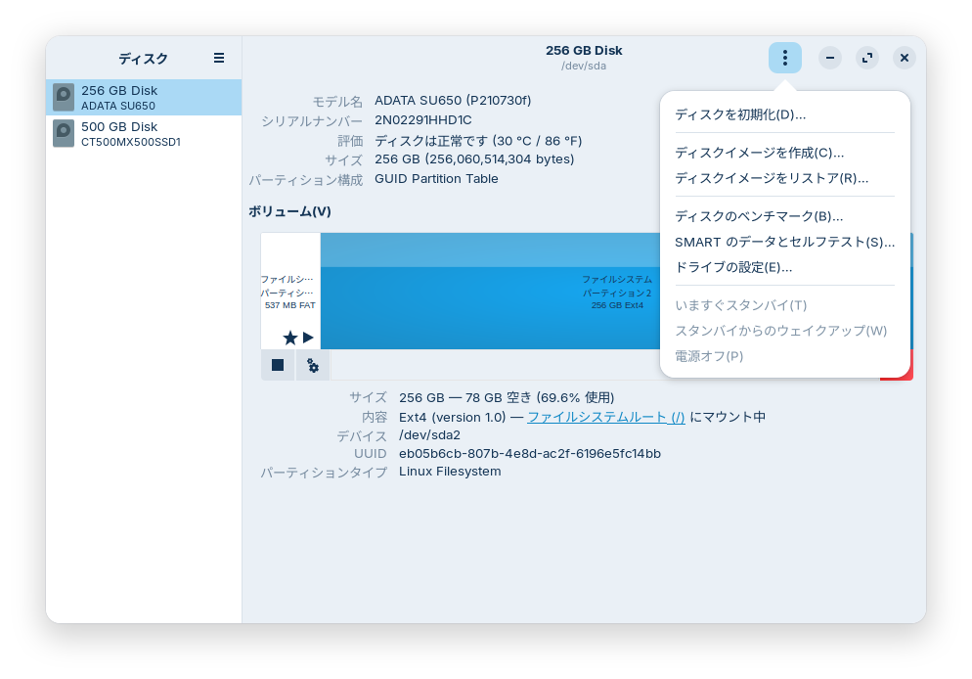Open partition options via the gears icon
The height and width of the screenshot is (679, 972).
pos(313,365)
